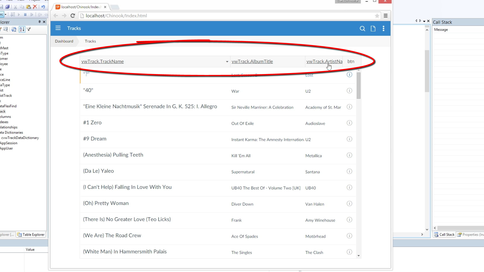This screenshot has width=484, height=272.
Task: Open the Chrome menu button
Action: click(385, 16)
